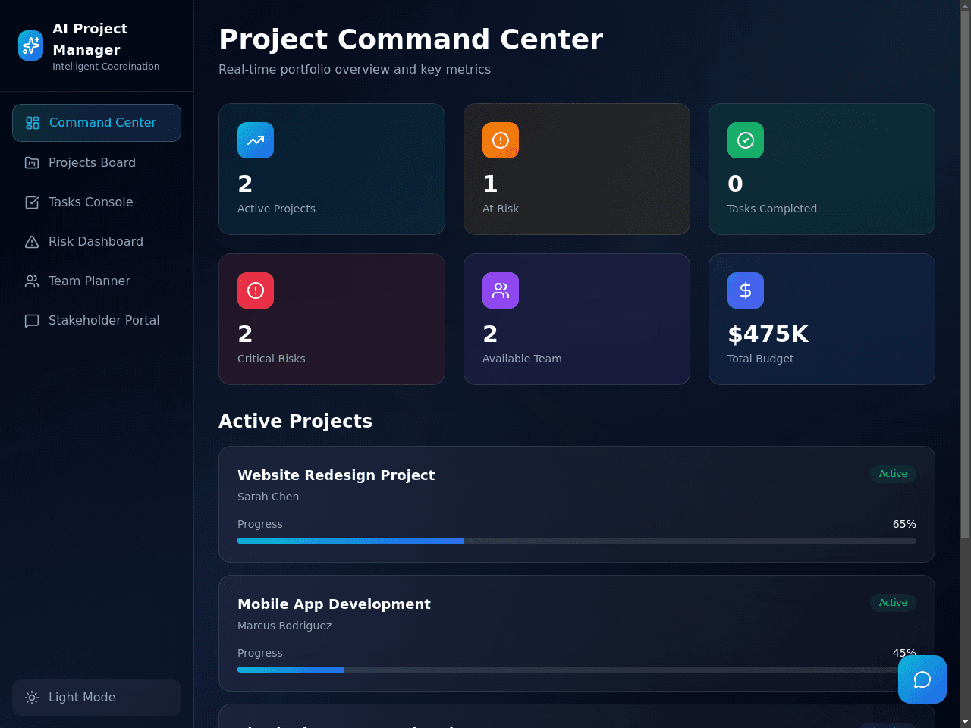The width and height of the screenshot is (971, 728).
Task: Click the Team Planner people icon
Action: [x=32, y=281]
